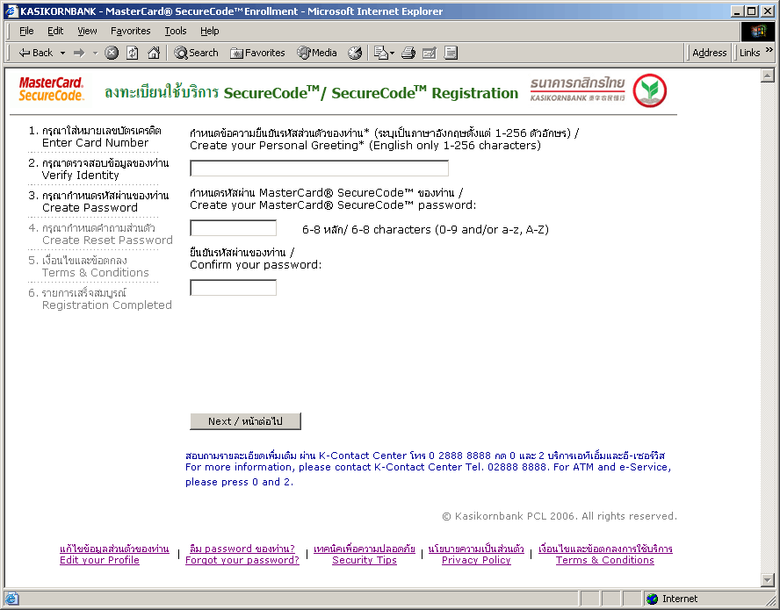This screenshot has height=610, width=780.
Task: Open the Security Tips link
Action: (365, 555)
